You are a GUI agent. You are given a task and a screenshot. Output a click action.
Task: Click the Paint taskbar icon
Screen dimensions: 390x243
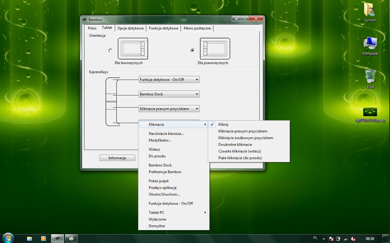click(x=71, y=238)
